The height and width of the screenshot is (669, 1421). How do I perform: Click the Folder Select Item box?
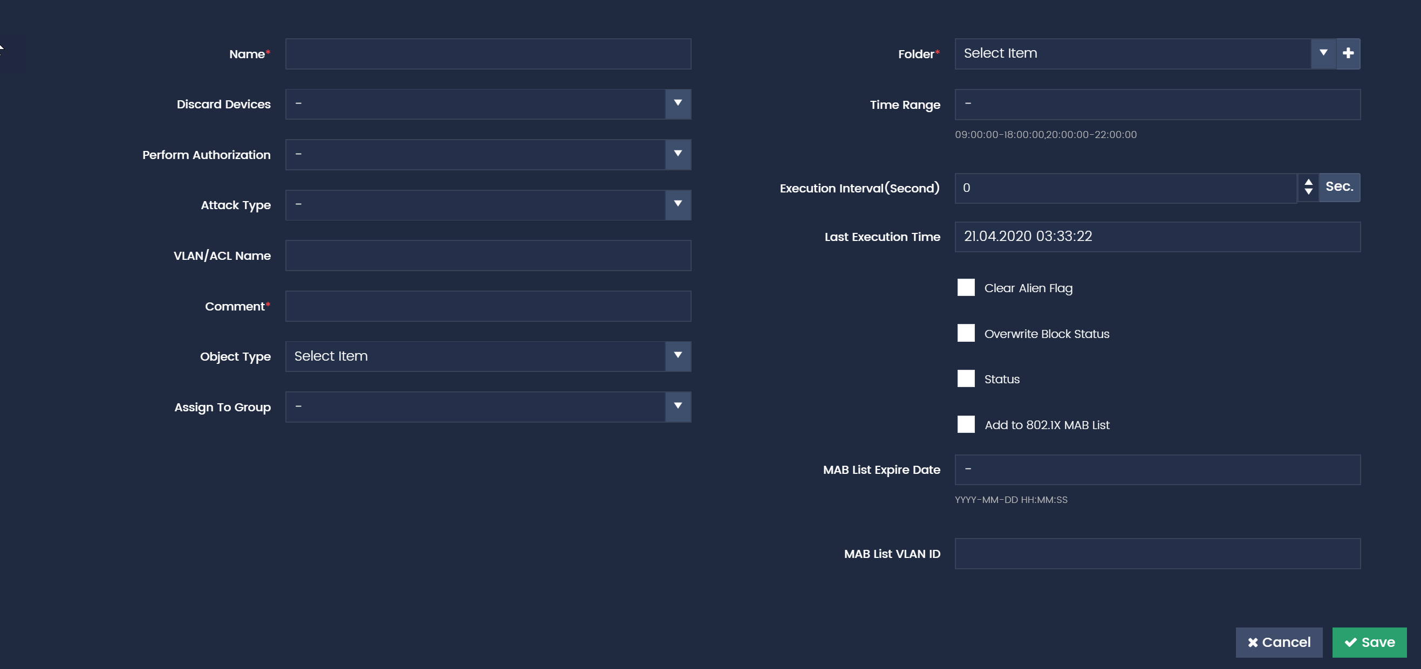point(1132,53)
